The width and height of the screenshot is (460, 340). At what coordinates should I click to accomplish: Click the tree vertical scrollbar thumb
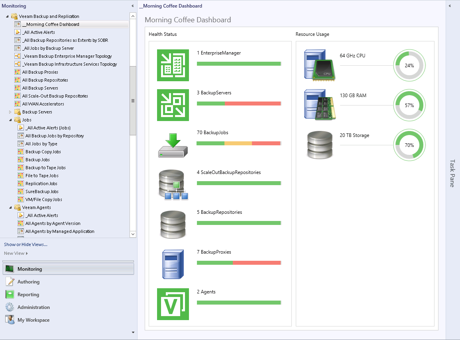click(x=133, y=101)
